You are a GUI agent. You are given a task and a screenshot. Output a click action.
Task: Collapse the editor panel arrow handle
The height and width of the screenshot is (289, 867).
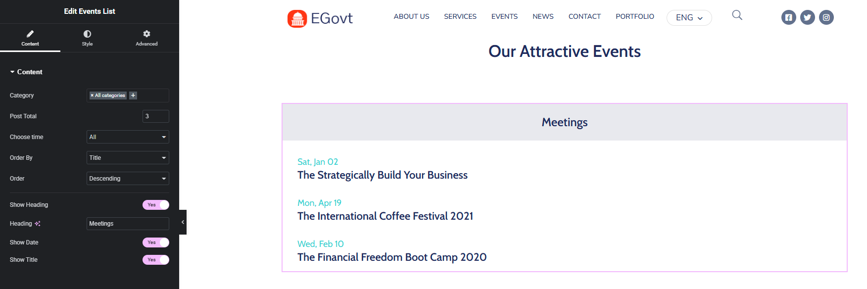[x=183, y=222]
